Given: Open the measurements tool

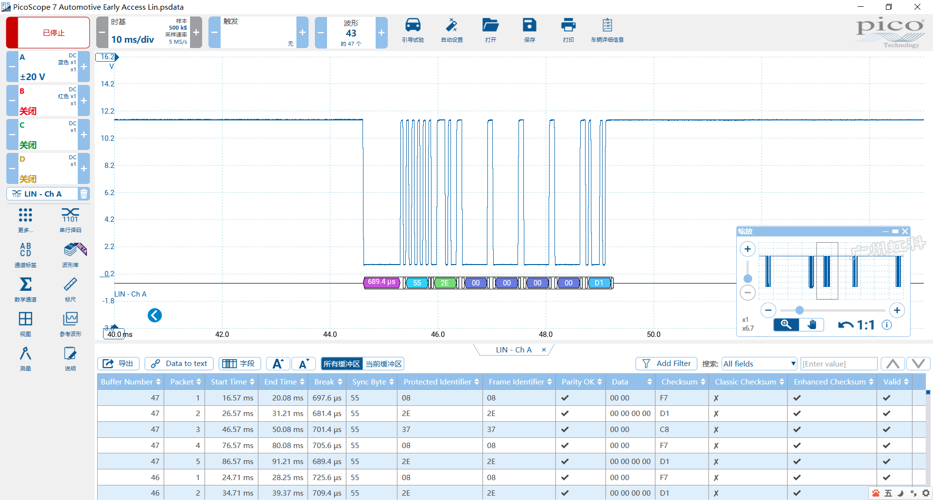Looking at the screenshot, I should [x=25, y=358].
